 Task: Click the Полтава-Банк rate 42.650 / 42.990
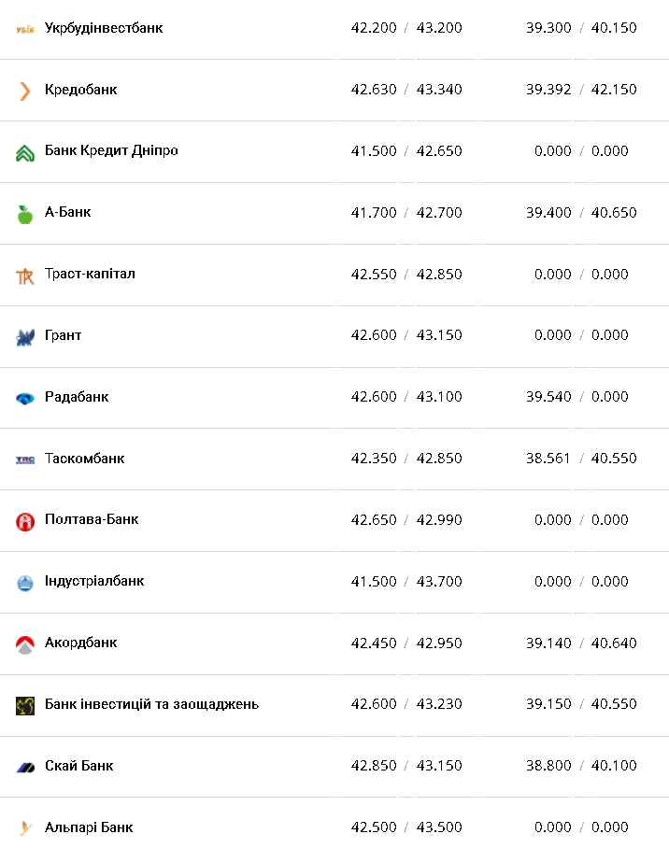click(406, 520)
